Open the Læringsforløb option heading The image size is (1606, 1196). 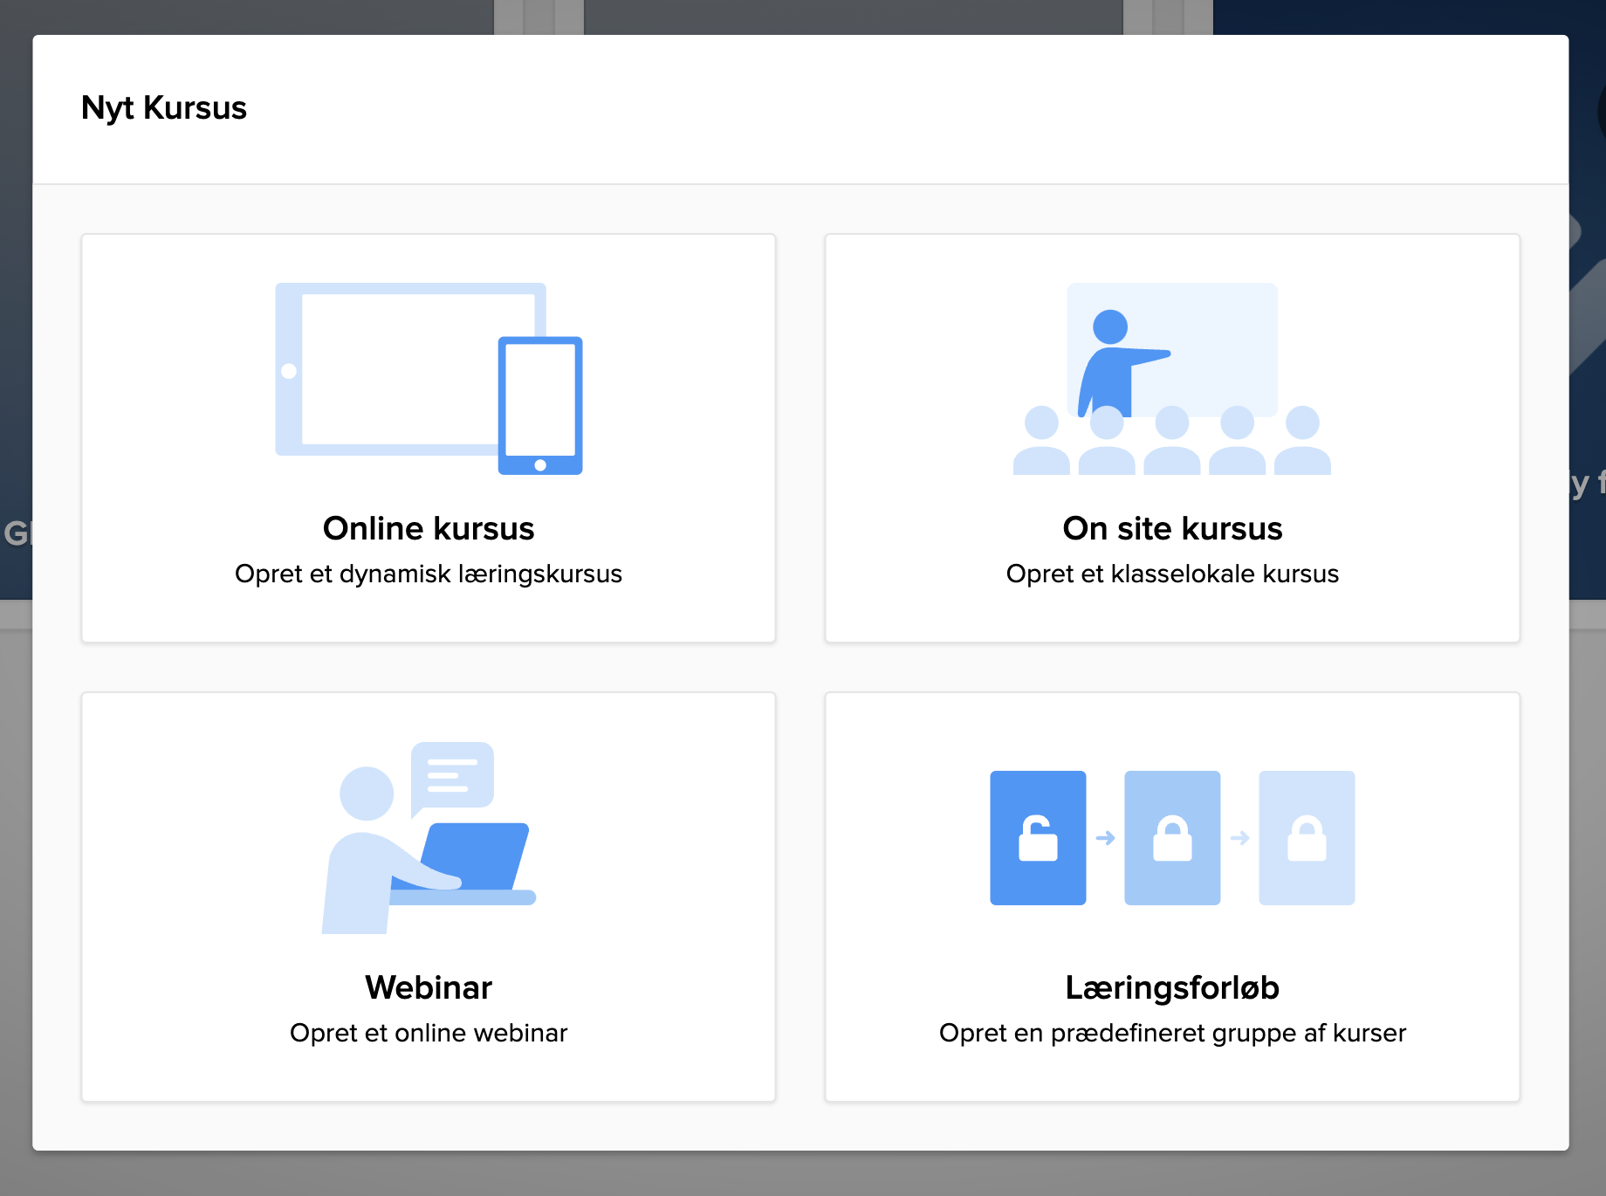coord(1172,987)
